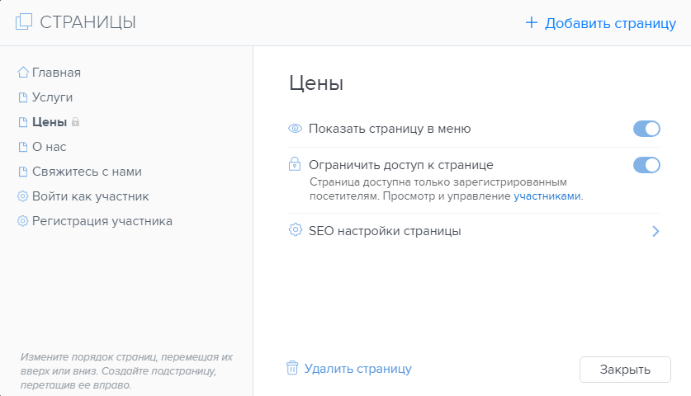Viewport: 691px width, 396px height.
Task: Click the plus icon before Добавить страницу
Action: coord(532,22)
